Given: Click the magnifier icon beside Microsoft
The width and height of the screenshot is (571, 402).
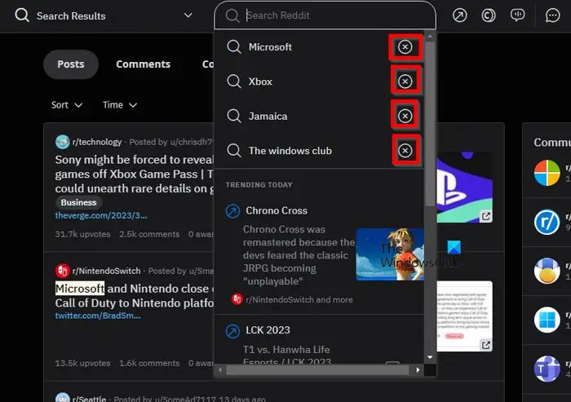Looking at the screenshot, I should (x=234, y=47).
